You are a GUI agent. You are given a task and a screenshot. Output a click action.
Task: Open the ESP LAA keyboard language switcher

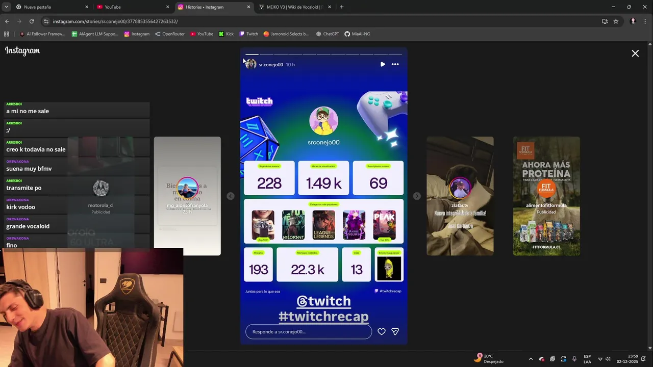(x=587, y=359)
